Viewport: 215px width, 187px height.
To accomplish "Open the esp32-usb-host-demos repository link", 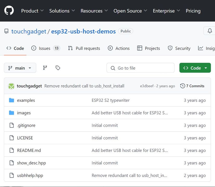I will click(83, 31).
